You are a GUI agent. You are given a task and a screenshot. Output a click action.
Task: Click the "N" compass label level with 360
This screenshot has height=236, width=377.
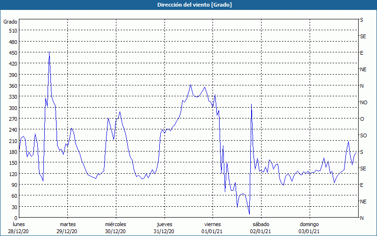[x=361, y=86]
